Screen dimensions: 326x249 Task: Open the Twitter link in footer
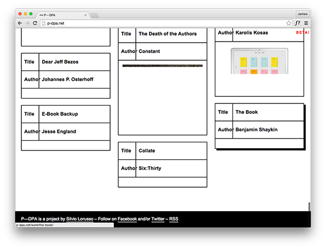tap(158, 219)
